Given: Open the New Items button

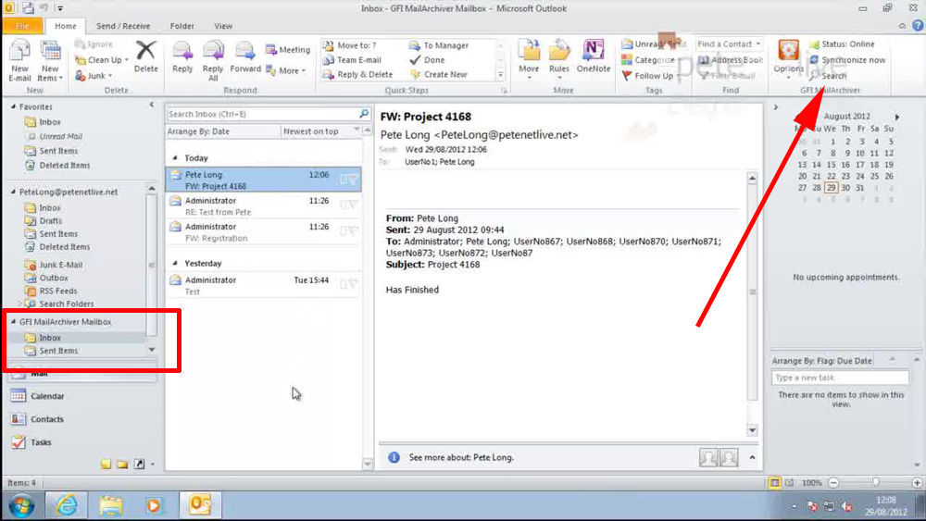Looking at the screenshot, I should pyautogui.click(x=50, y=61).
